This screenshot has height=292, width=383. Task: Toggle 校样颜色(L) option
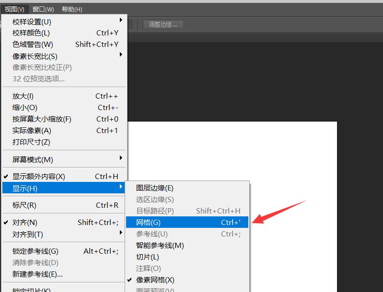64,33
